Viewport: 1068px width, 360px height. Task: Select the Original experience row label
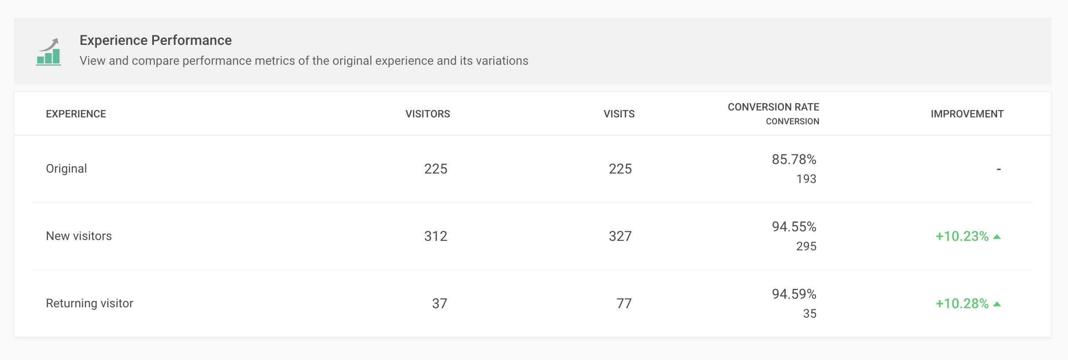pos(66,168)
